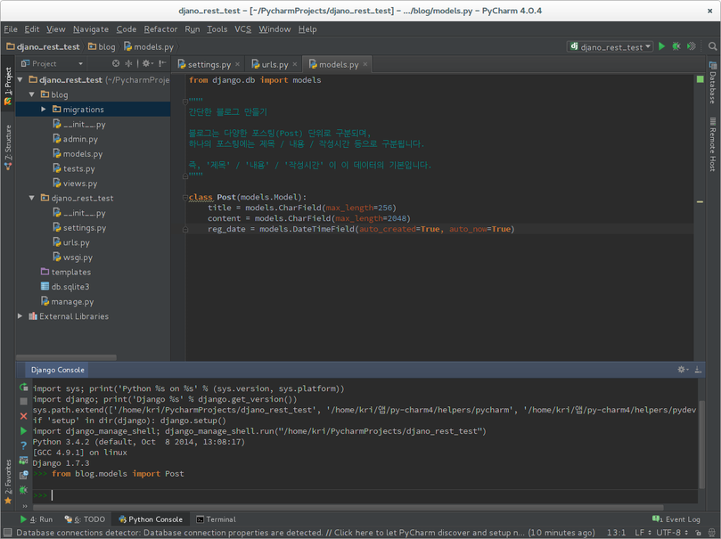The height and width of the screenshot is (539, 721).
Task: Click djano_rest_test breadcrumb in navigation bar
Action: pos(43,46)
